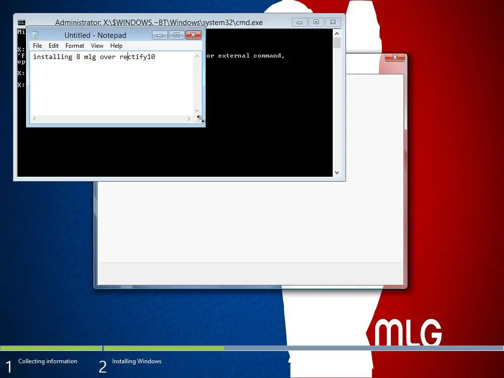This screenshot has height=378, width=504.
Task: Click the cmd window scrollbar thumb
Action: (337, 43)
